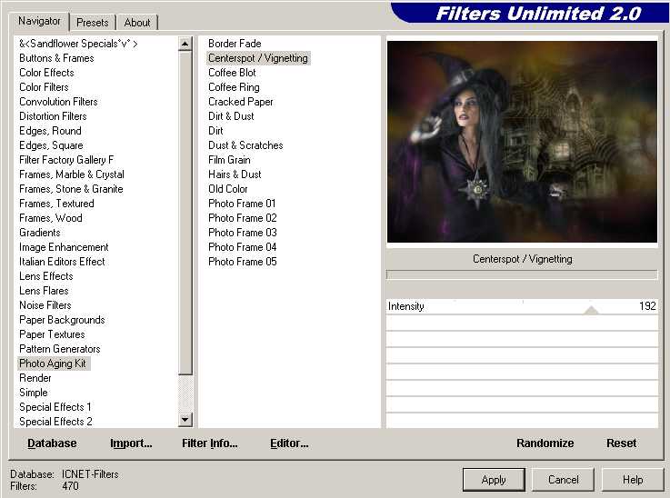The image size is (670, 498).
Task: Select Frames, Wood category
Action: [x=50, y=218]
